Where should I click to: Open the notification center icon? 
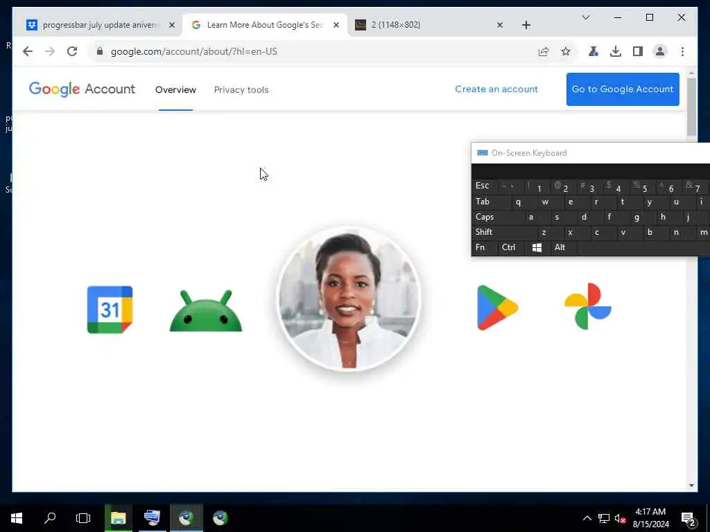click(x=689, y=519)
